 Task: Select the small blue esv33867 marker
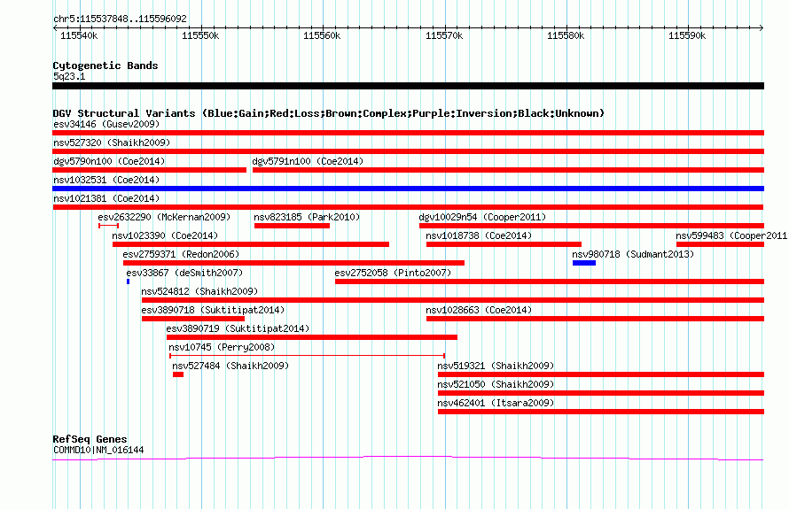point(129,281)
